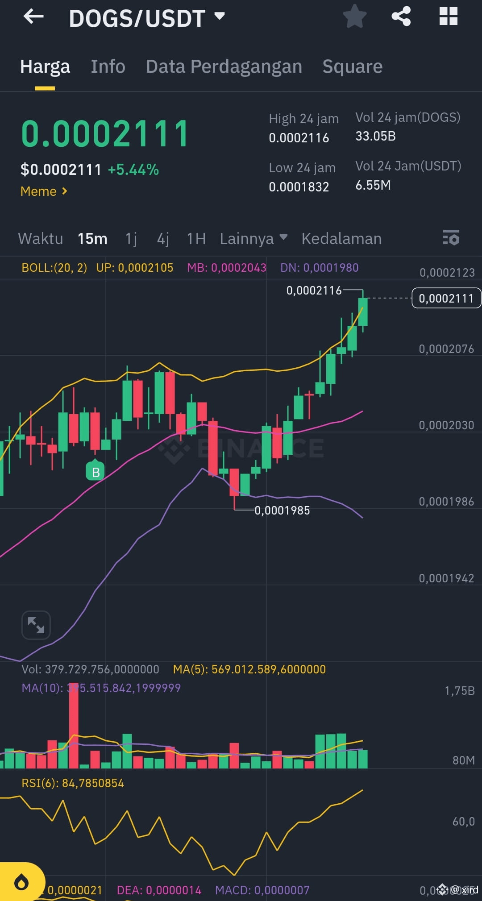Switch to the Harga tab

[45, 66]
